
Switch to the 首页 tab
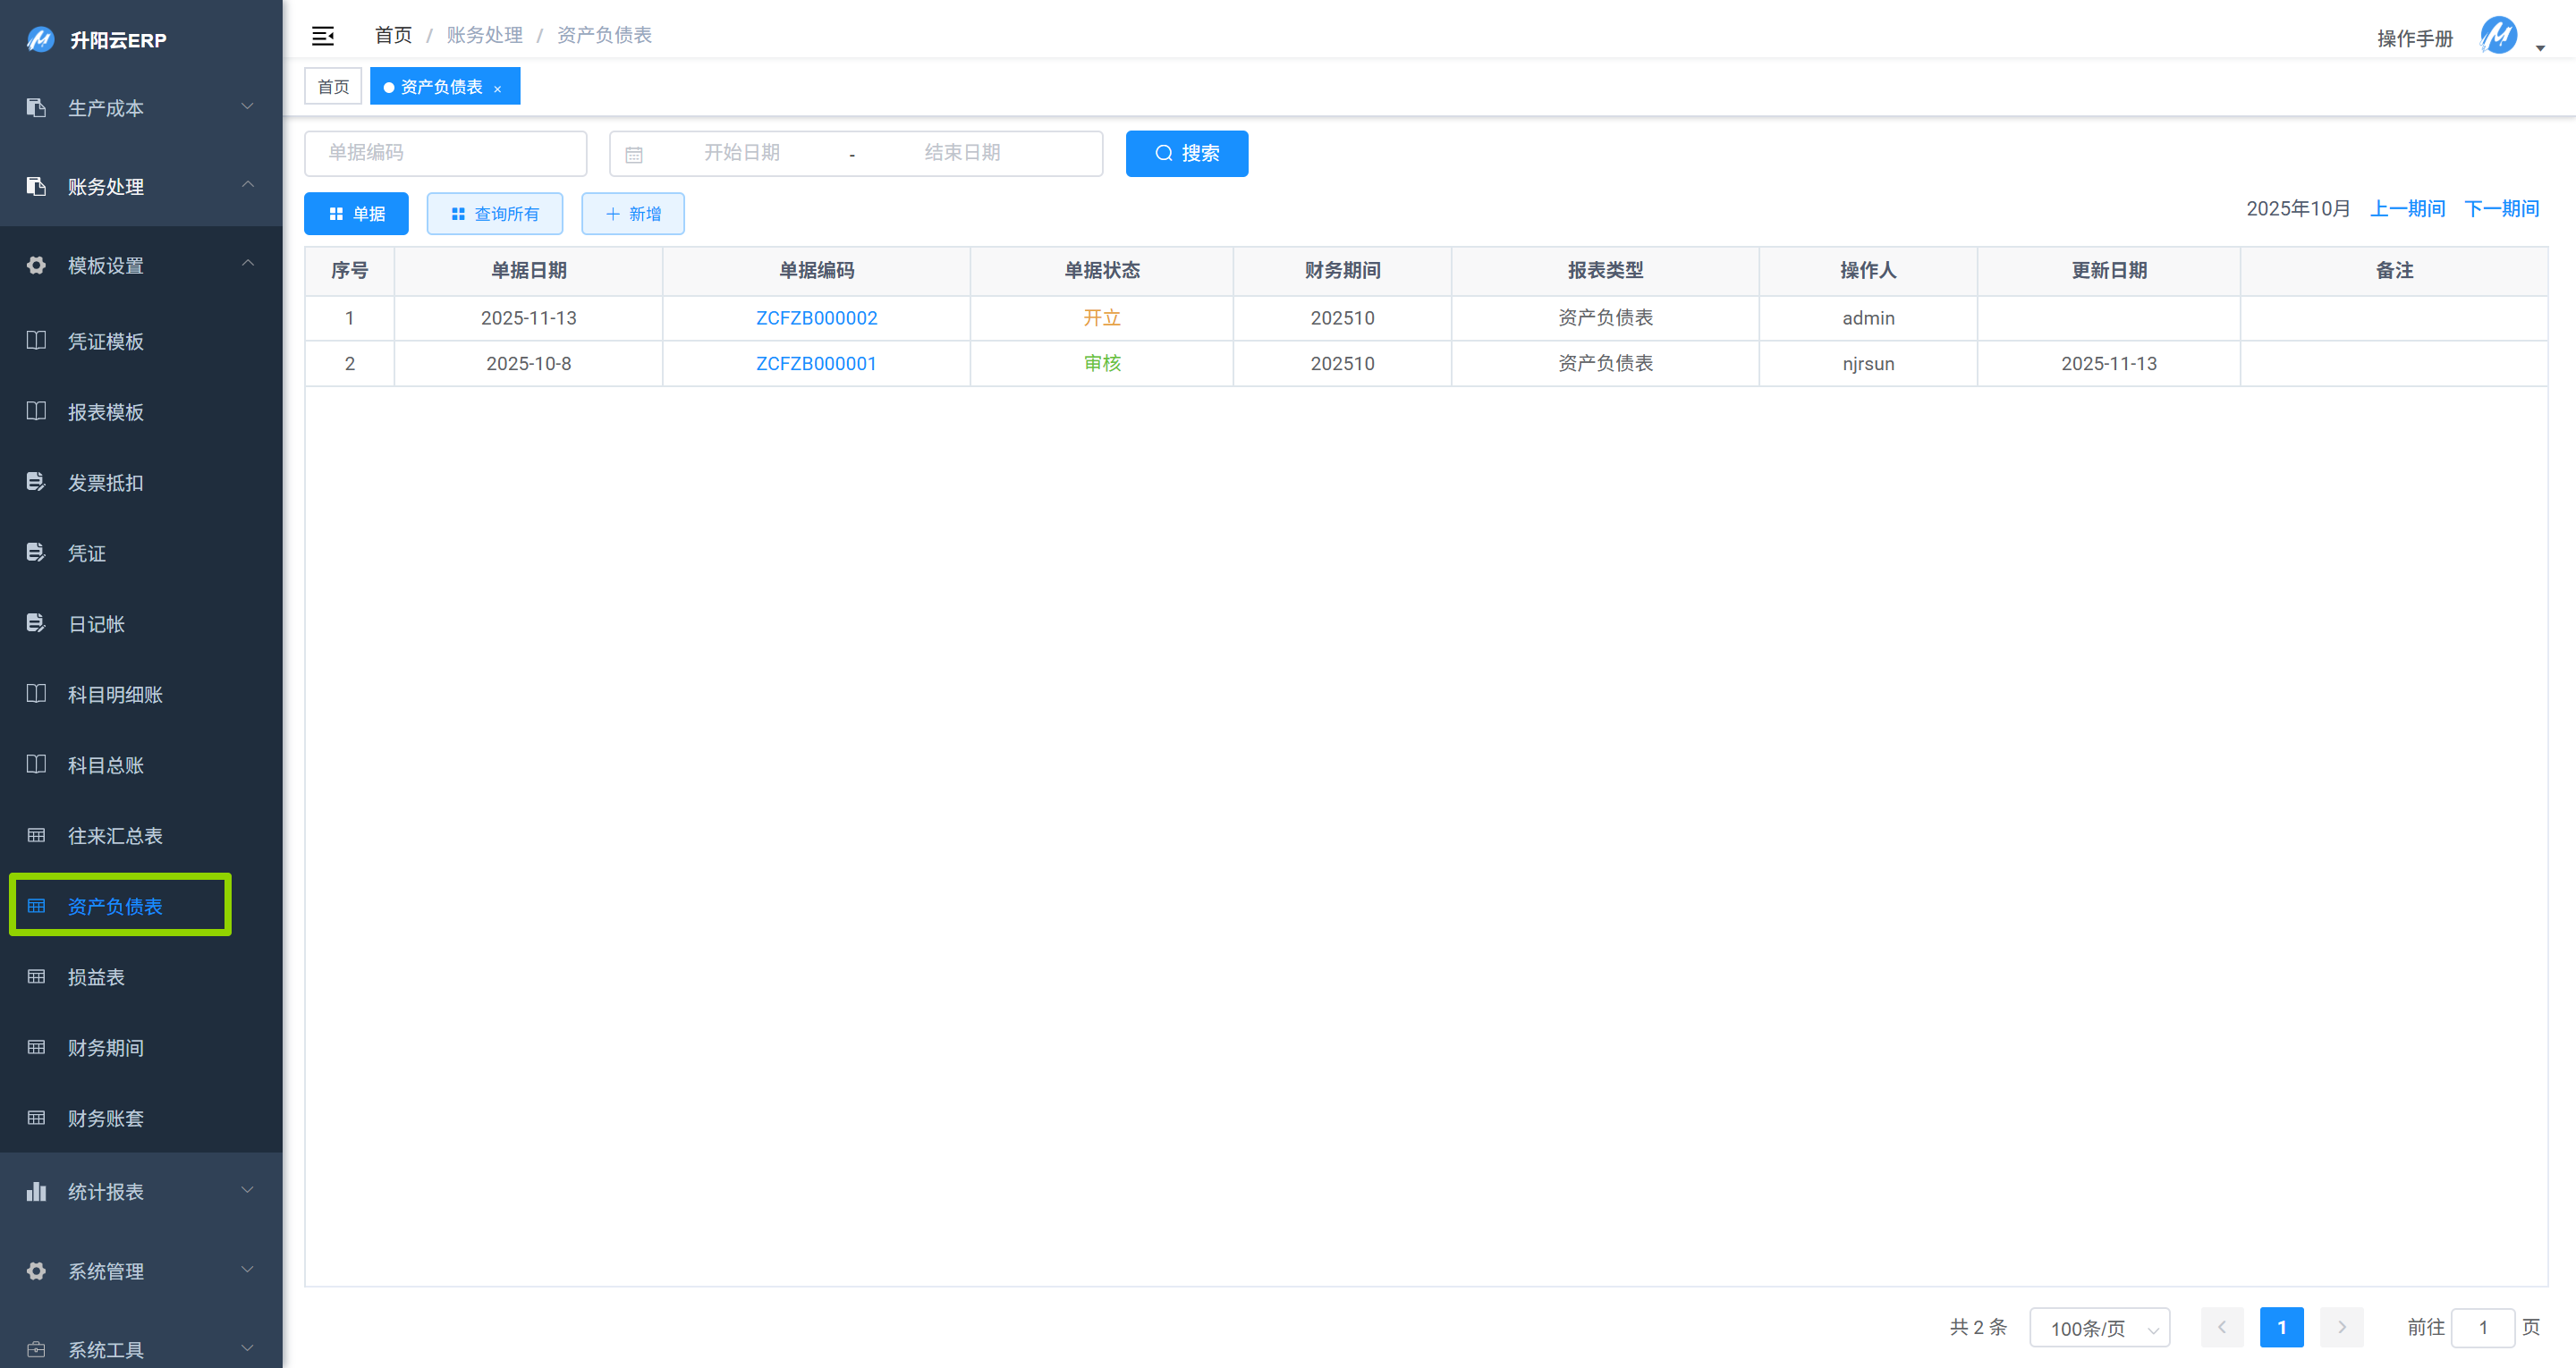click(333, 87)
